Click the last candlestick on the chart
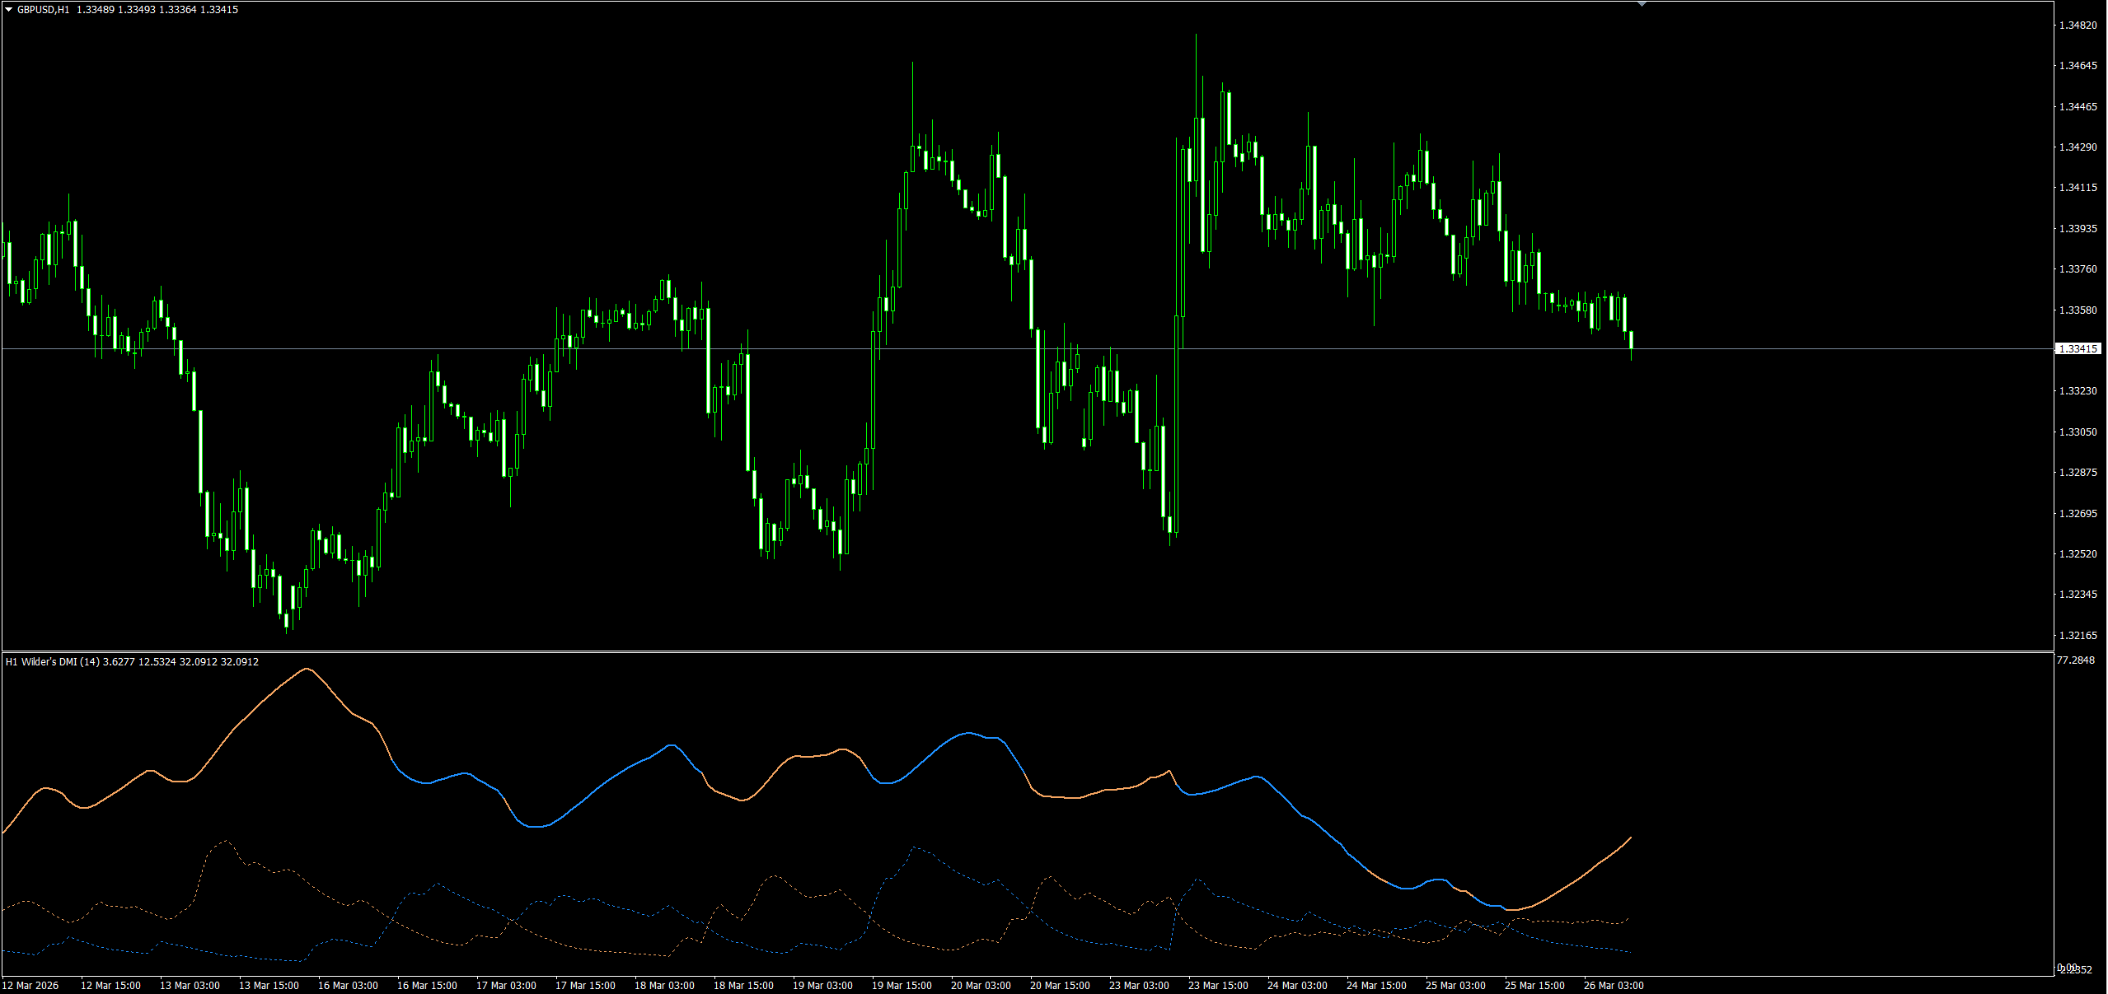The image size is (2108, 994). tap(1631, 340)
